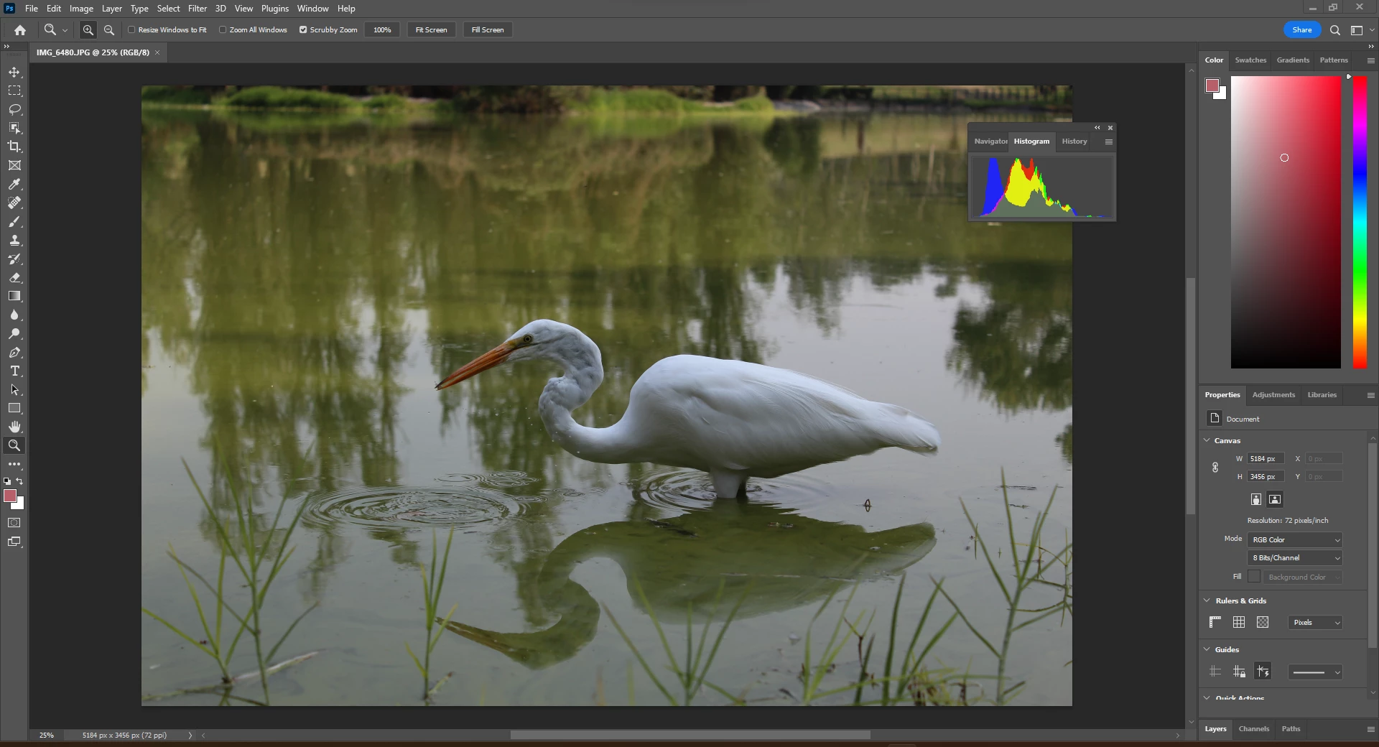Select the Horizontal Type tool
Image resolution: width=1379 pixels, height=747 pixels.
point(14,371)
